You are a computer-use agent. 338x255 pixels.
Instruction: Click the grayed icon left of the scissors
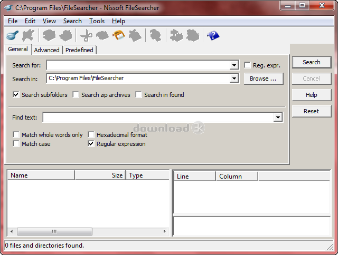click(65, 36)
